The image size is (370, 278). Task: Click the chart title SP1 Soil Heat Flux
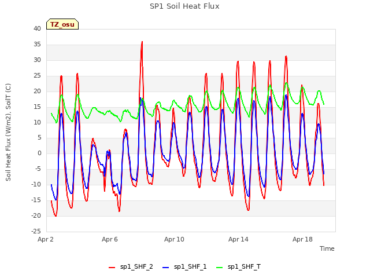(x=184, y=6)
